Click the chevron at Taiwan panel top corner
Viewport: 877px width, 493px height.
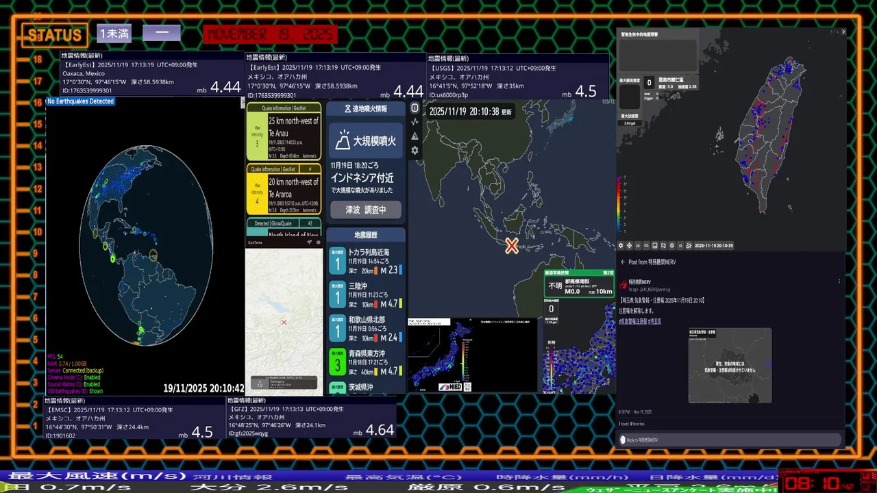[843, 31]
